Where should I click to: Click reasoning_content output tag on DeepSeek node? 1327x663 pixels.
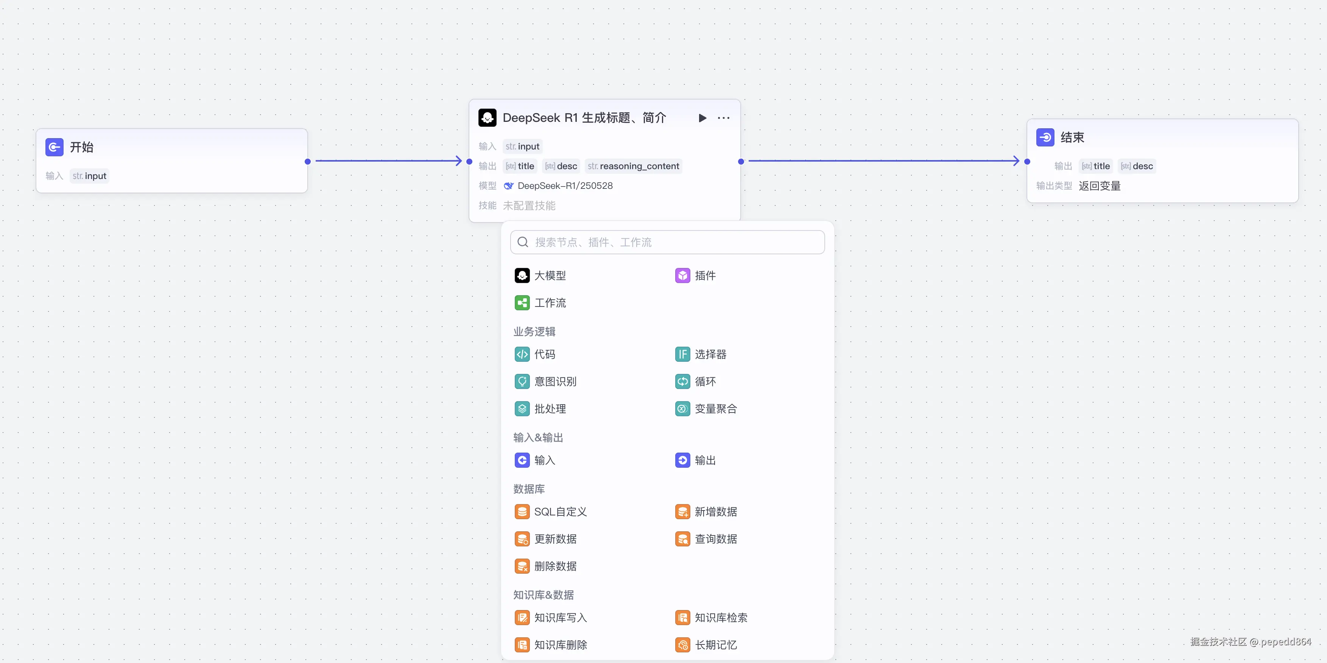(634, 167)
